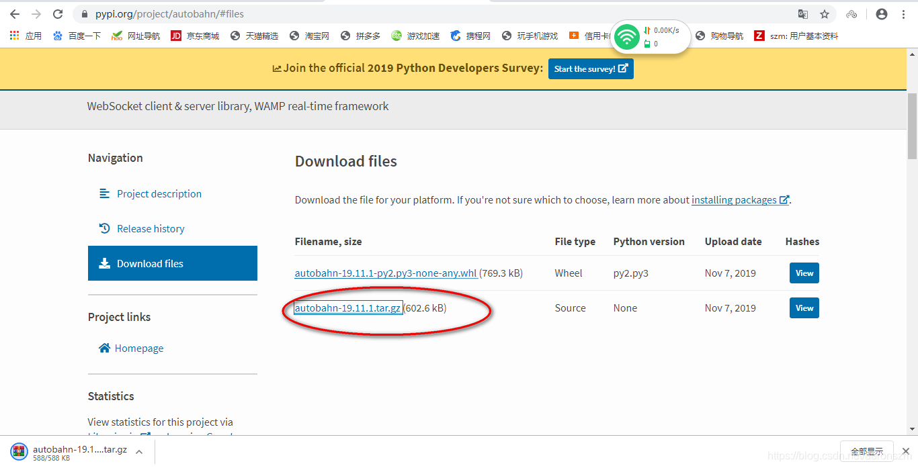This screenshot has width=918, height=468.
Task: Click the Download files heading
Action: 346,161
